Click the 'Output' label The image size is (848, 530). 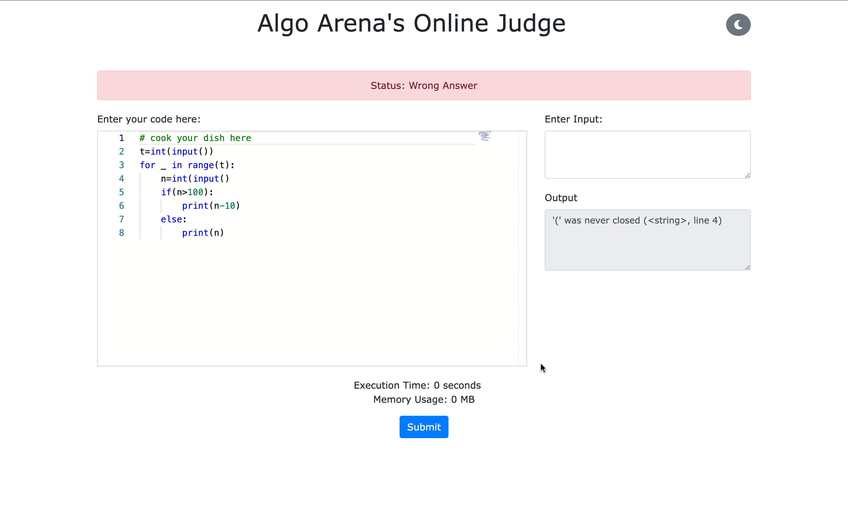coord(561,198)
